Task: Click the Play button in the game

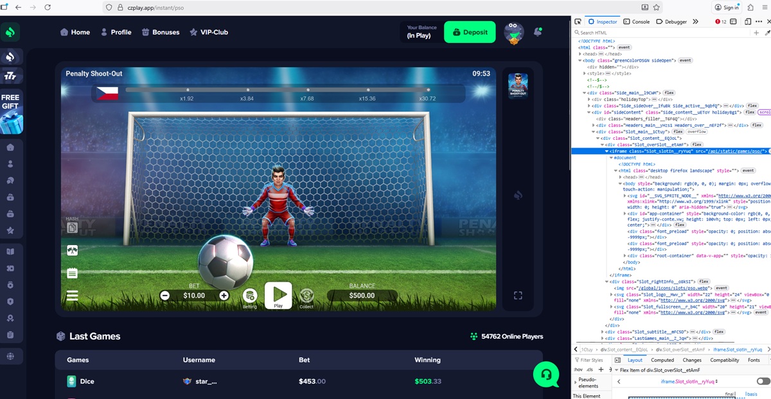Action: coord(278,295)
